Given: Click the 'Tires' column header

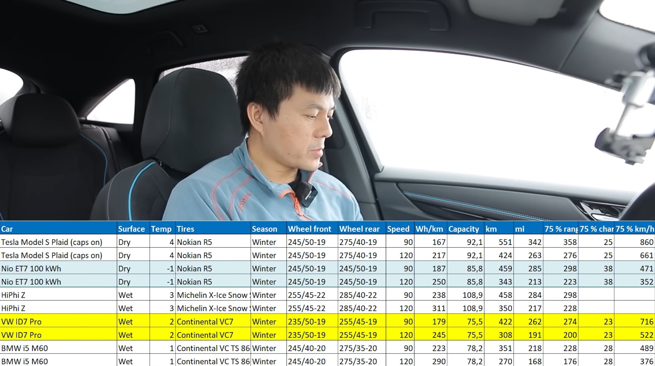Looking at the screenshot, I should [213, 229].
